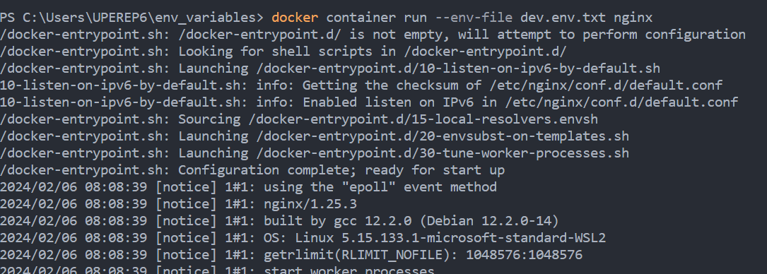Click the Getting the checksum info line
767x274 pixels.
[361, 85]
